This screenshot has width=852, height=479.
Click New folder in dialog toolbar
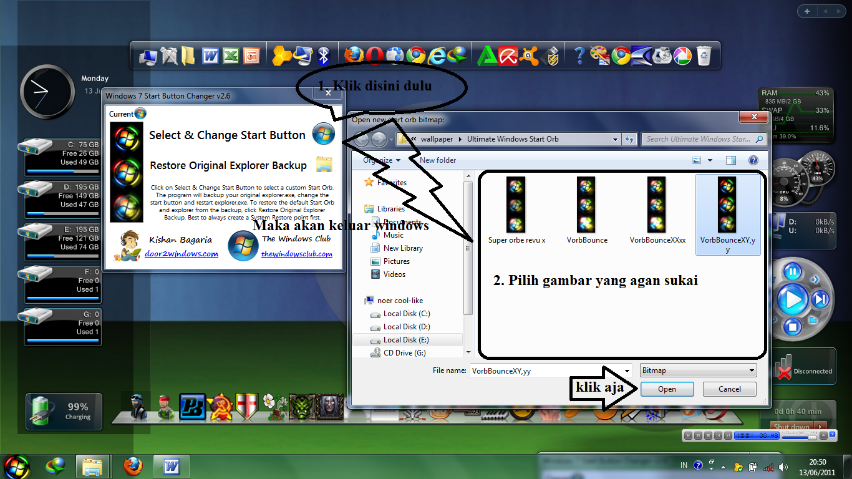(438, 160)
